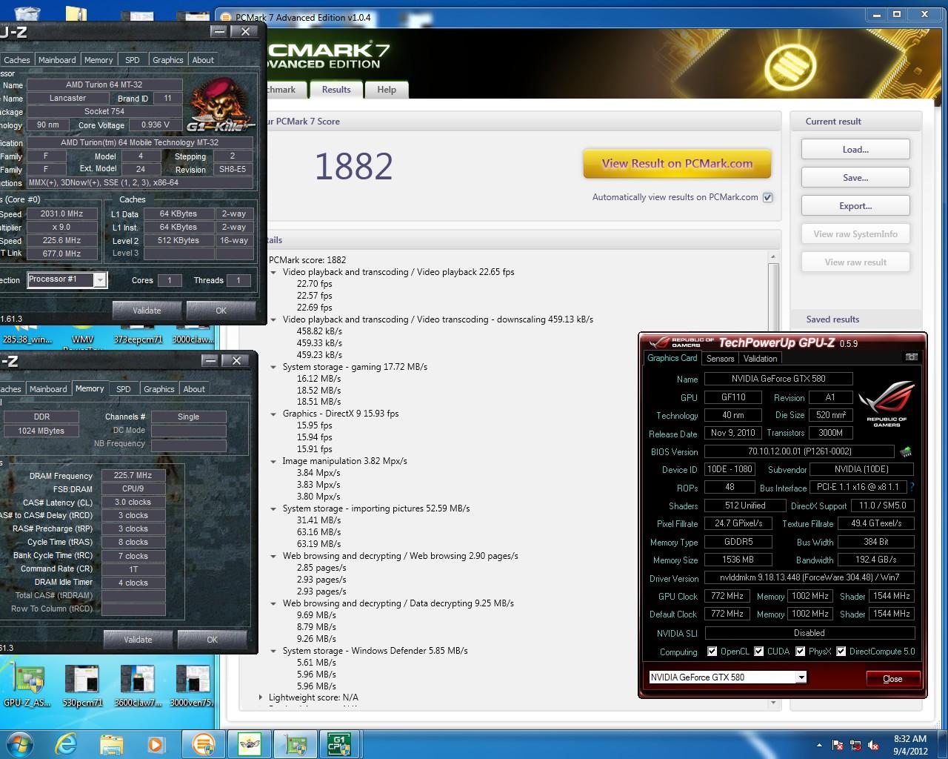Click the BIOS save chip icon in GPU-Z
The width and height of the screenshot is (948, 759).
905,451
